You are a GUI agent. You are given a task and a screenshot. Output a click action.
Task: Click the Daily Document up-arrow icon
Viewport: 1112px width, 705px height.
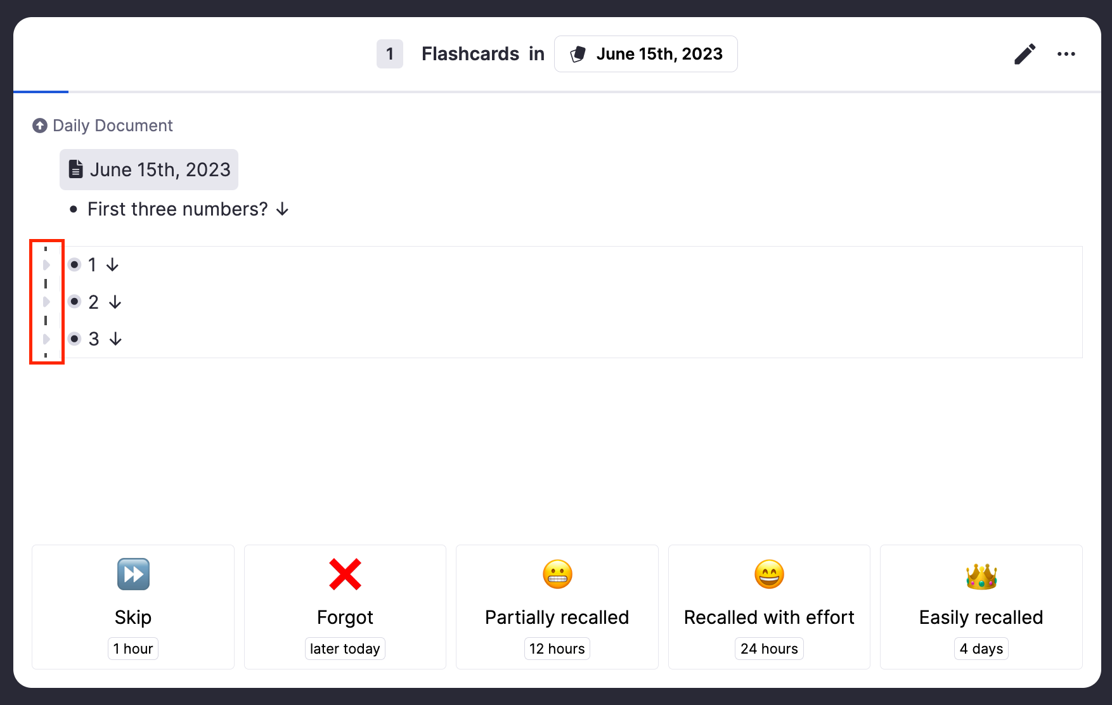(40, 126)
